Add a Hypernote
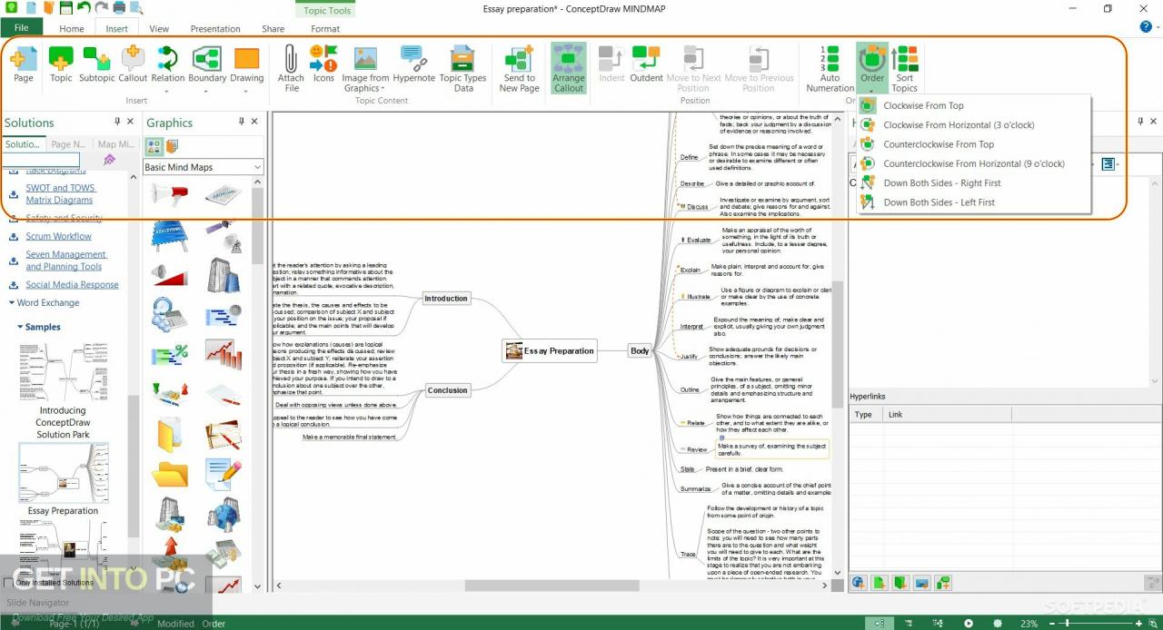Screen dimensions: 1163x630 coord(413,64)
